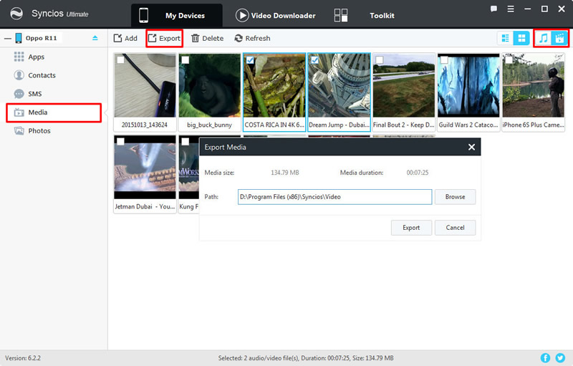Confirm with the dialog Export button

tap(411, 228)
